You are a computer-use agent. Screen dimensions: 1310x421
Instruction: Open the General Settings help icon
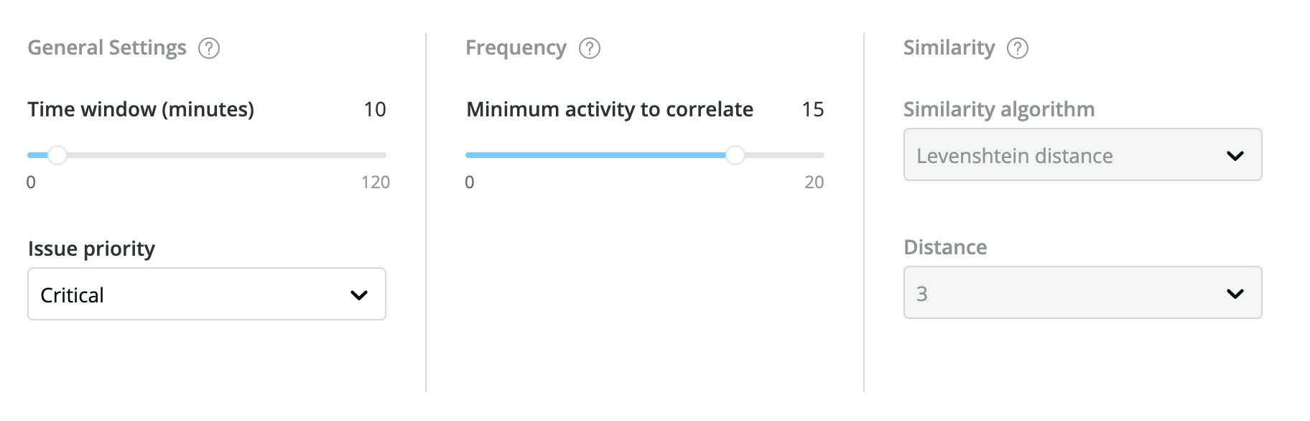(209, 48)
